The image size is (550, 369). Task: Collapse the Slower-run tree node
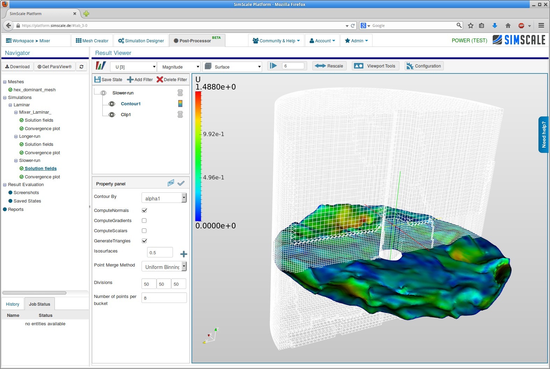coord(16,161)
